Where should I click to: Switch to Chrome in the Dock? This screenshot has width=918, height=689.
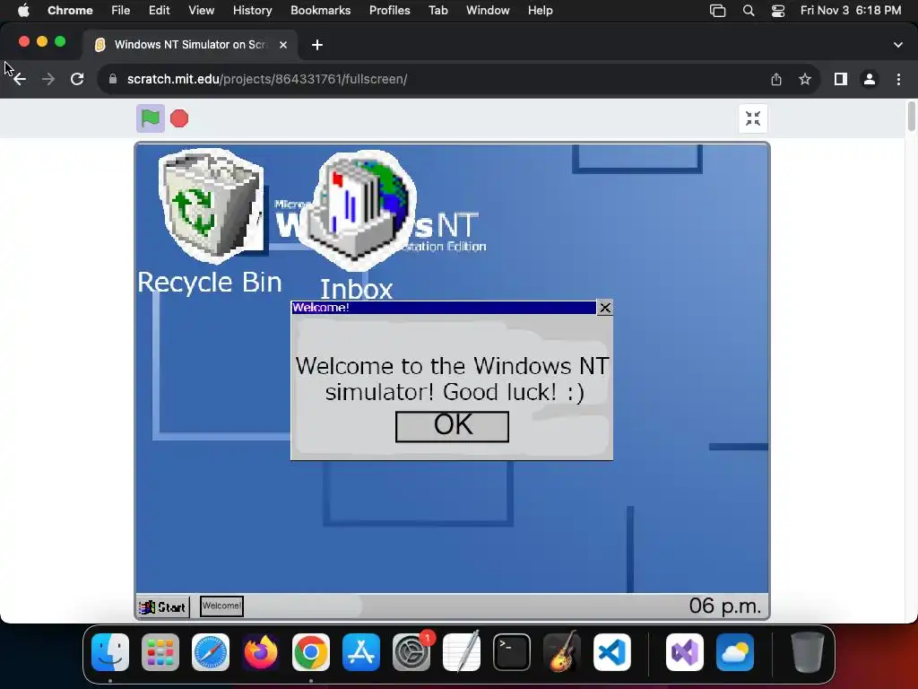[x=311, y=652]
